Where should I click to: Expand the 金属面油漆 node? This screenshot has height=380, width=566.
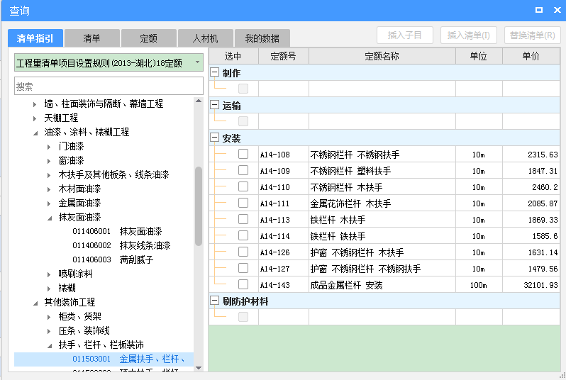[x=49, y=203]
